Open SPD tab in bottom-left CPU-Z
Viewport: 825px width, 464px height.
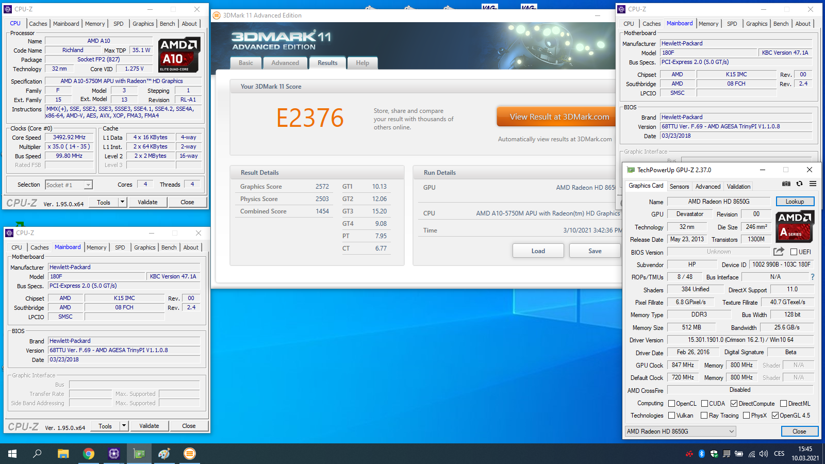point(120,247)
